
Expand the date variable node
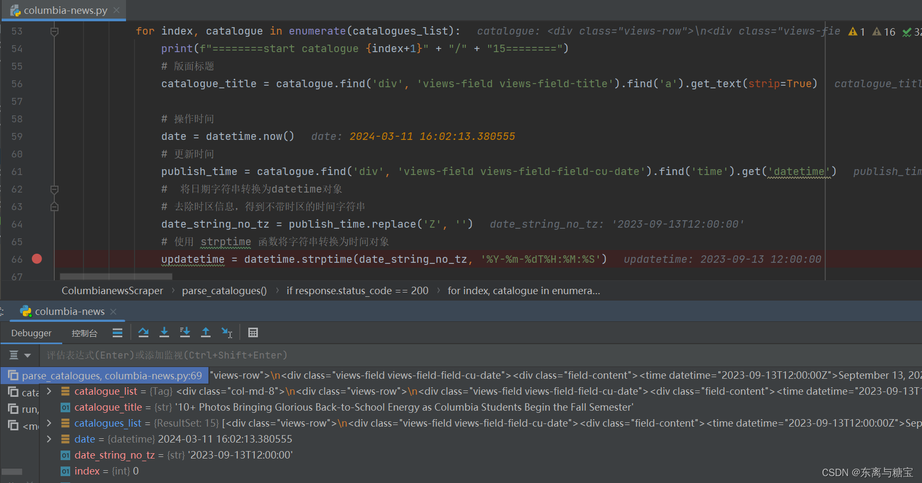(49, 439)
